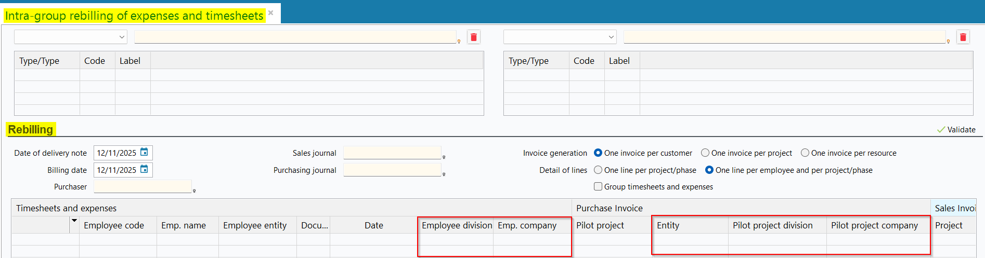Switch to Intra-group rebilling of expenses tab
The height and width of the screenshot is (258, 985).
(134, 16)
